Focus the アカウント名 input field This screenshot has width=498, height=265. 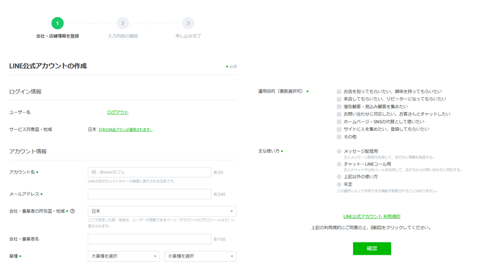click(x=150, y=172)
